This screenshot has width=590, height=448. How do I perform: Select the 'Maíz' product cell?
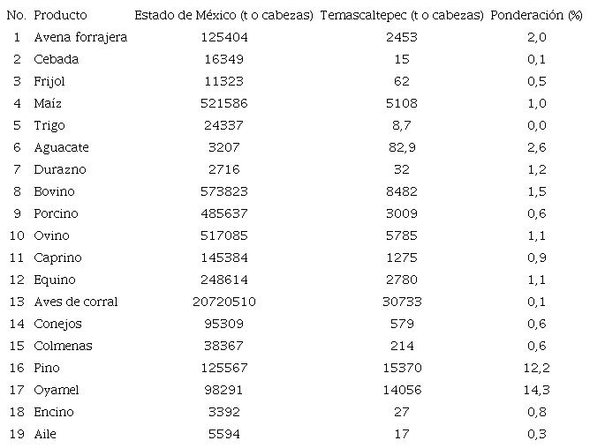click(49, 103)
